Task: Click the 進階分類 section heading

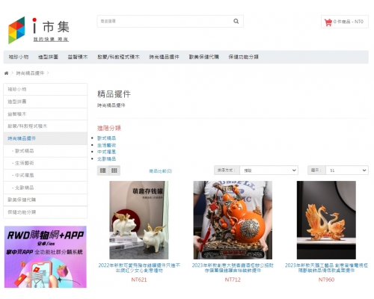Action: [109, 128]
